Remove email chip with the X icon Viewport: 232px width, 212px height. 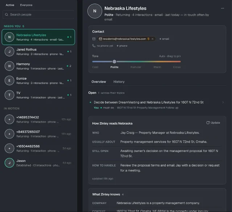[152, 39]
